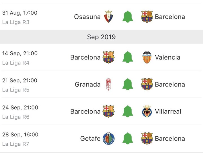Screen dimensions: 203x153
Task: Open the 14 Sep, 21:00 match time
Action: (20, 53)
